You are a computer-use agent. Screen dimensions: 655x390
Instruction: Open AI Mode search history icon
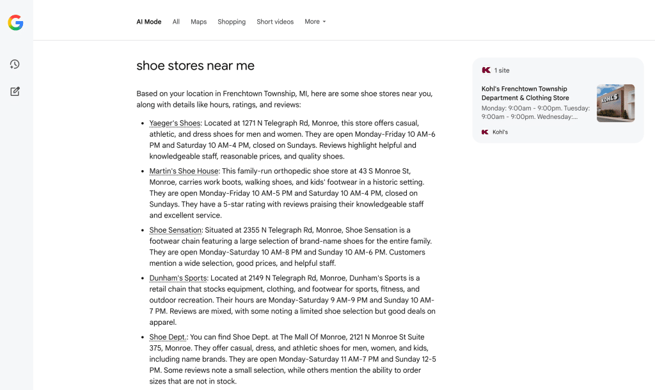(x=15, y=64)
